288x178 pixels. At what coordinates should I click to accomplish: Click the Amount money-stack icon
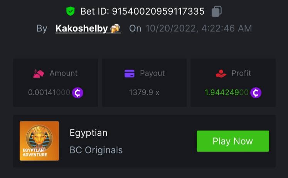39,73
